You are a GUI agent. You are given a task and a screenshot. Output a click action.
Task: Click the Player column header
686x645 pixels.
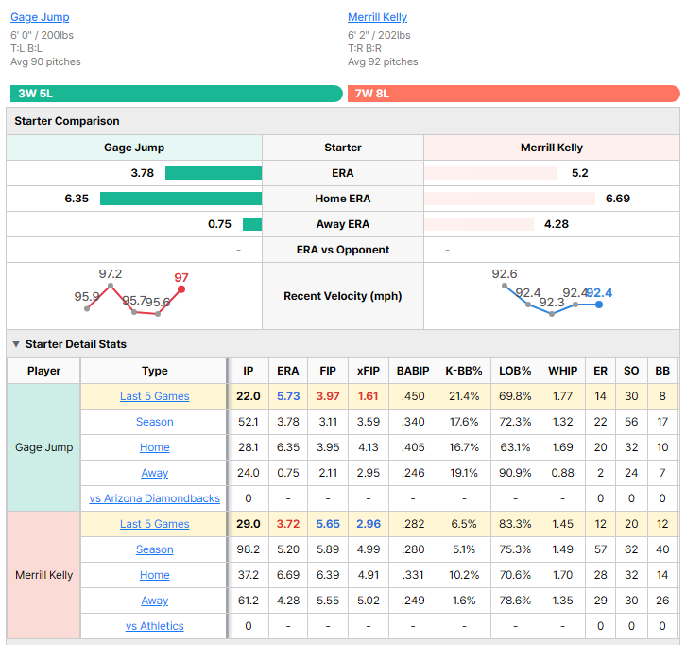coord(43,371)
